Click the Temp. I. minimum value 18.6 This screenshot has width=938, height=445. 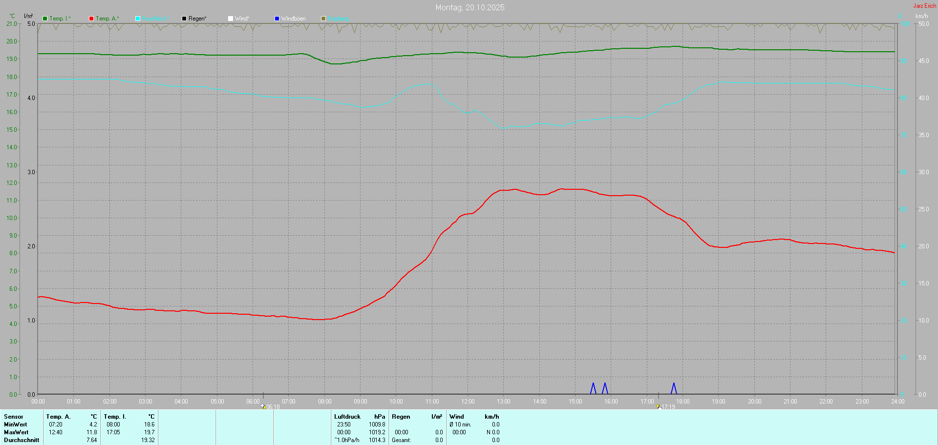(x=149, y=425)
